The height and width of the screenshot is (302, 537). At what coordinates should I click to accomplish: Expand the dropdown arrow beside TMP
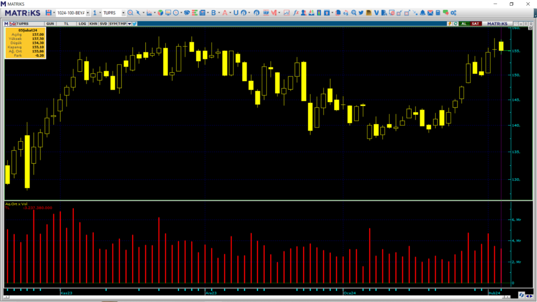(x=129, y=24)
